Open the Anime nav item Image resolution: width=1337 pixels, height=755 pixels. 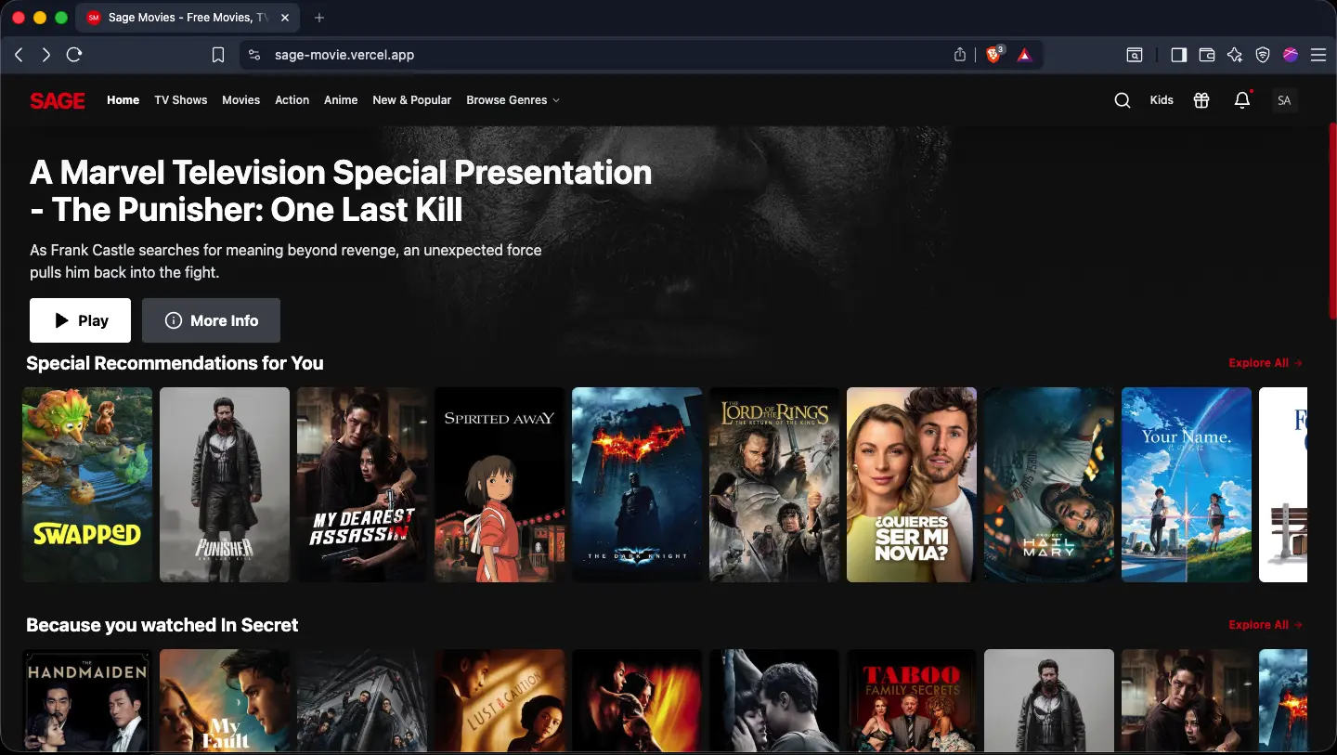341,100
